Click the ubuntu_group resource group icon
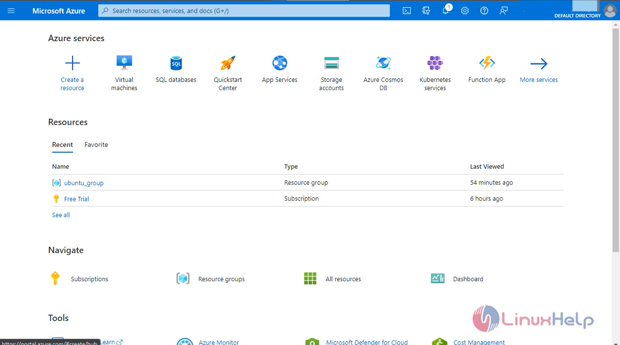Viewport: 620px width, 345px height. (x=57, y=183)
